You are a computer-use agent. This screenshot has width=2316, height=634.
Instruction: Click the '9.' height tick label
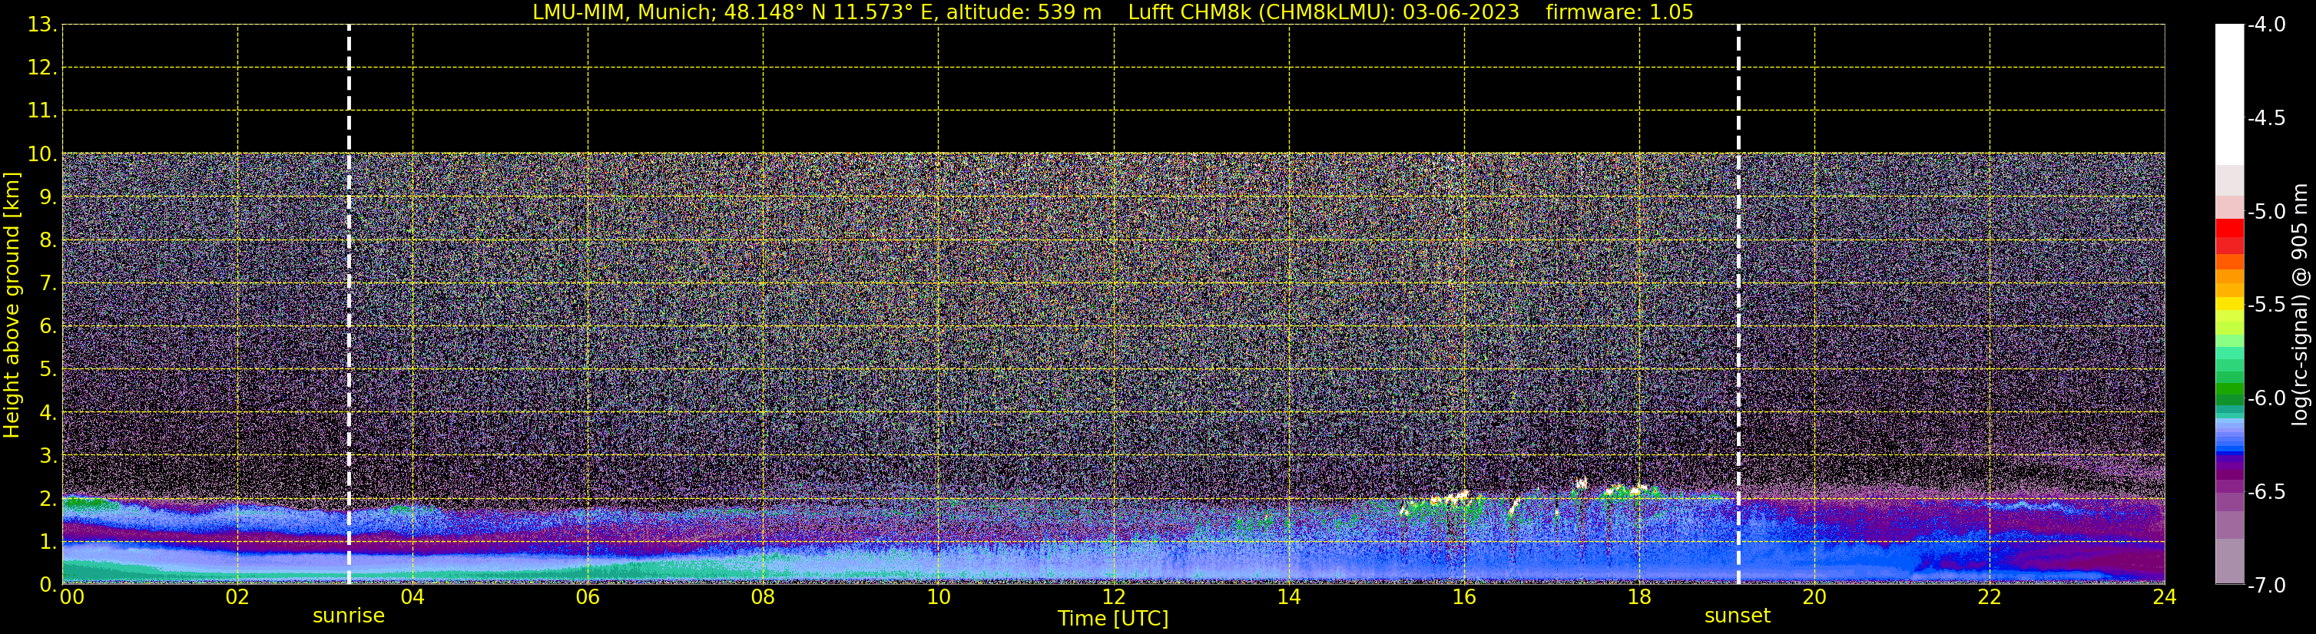[48, 197]
